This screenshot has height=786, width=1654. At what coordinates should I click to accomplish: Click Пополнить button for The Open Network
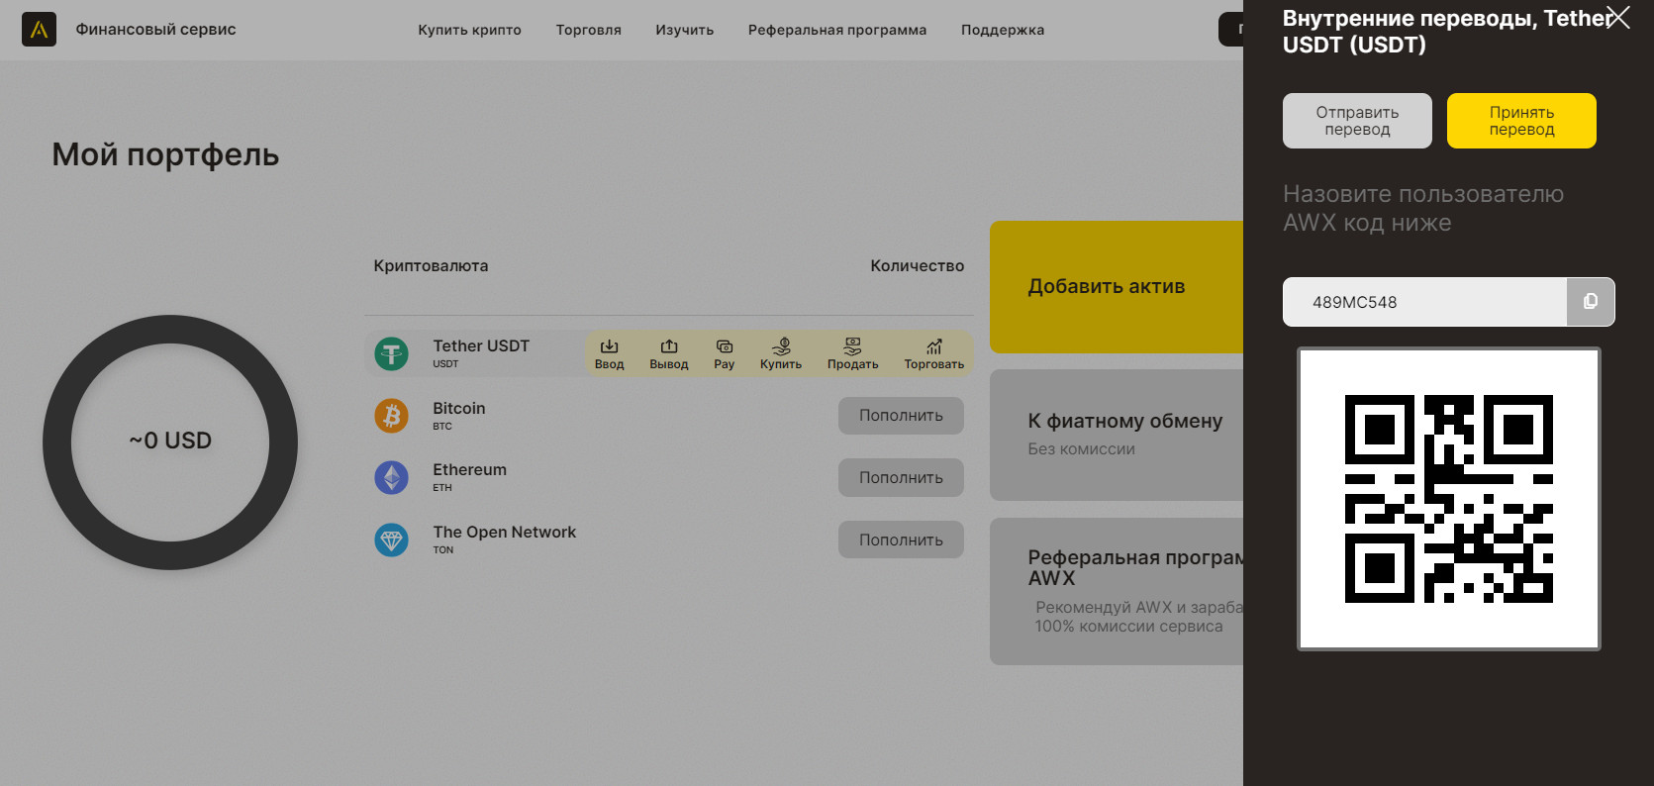coord(901,540)
